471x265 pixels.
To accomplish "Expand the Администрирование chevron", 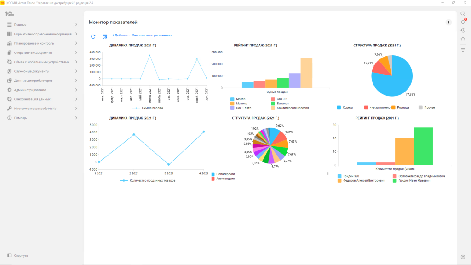I will [76, 90].
